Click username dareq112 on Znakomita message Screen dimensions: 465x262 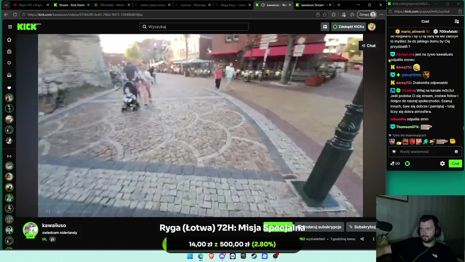(403, 83)
